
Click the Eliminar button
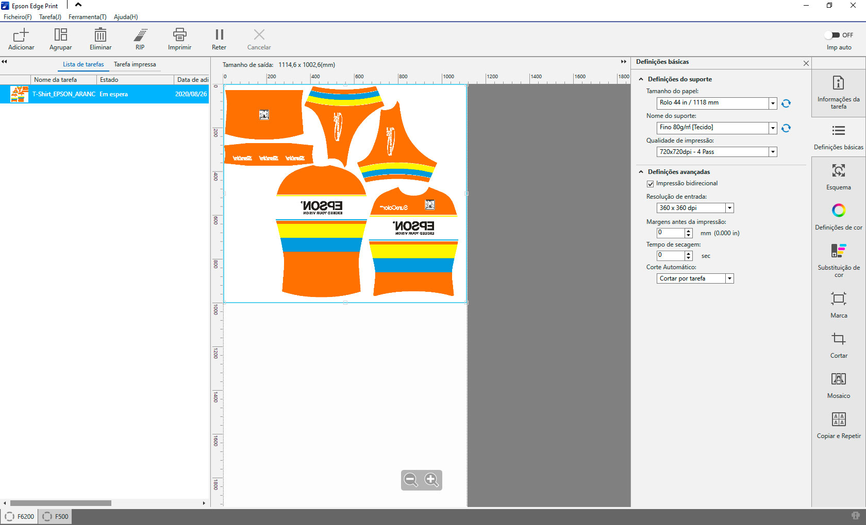pos(101,39)
